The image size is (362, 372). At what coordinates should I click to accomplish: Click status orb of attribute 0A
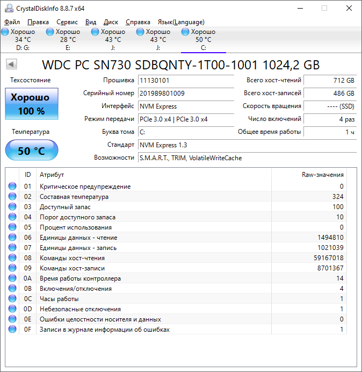pos(12,278)
